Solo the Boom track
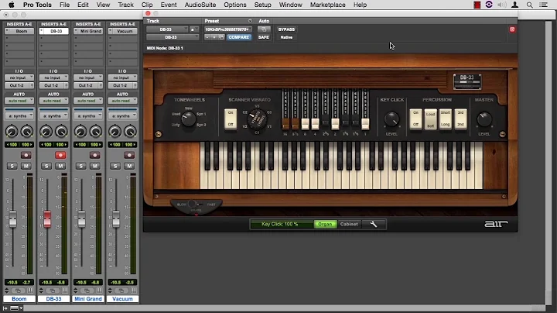Viewport: 557px width, 313px height. pos(12,166)
